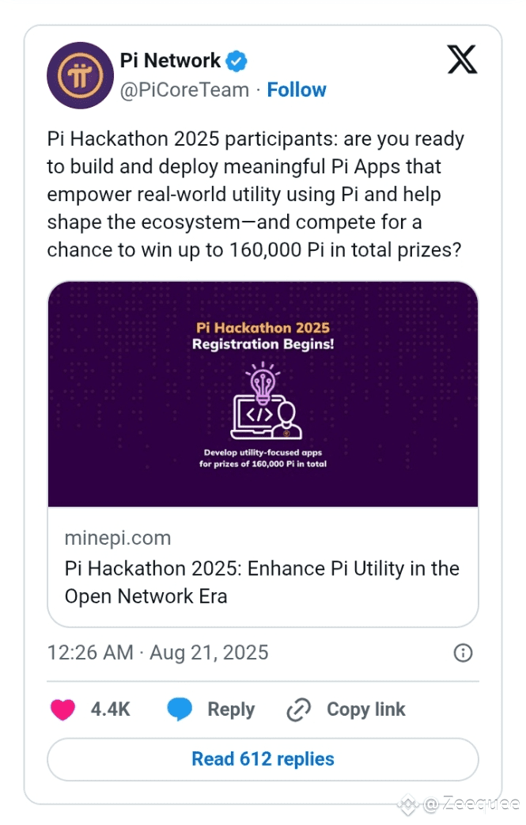Click the blue verified badge
This screenshot has height=825, width=526.
[x=237, y=61]
